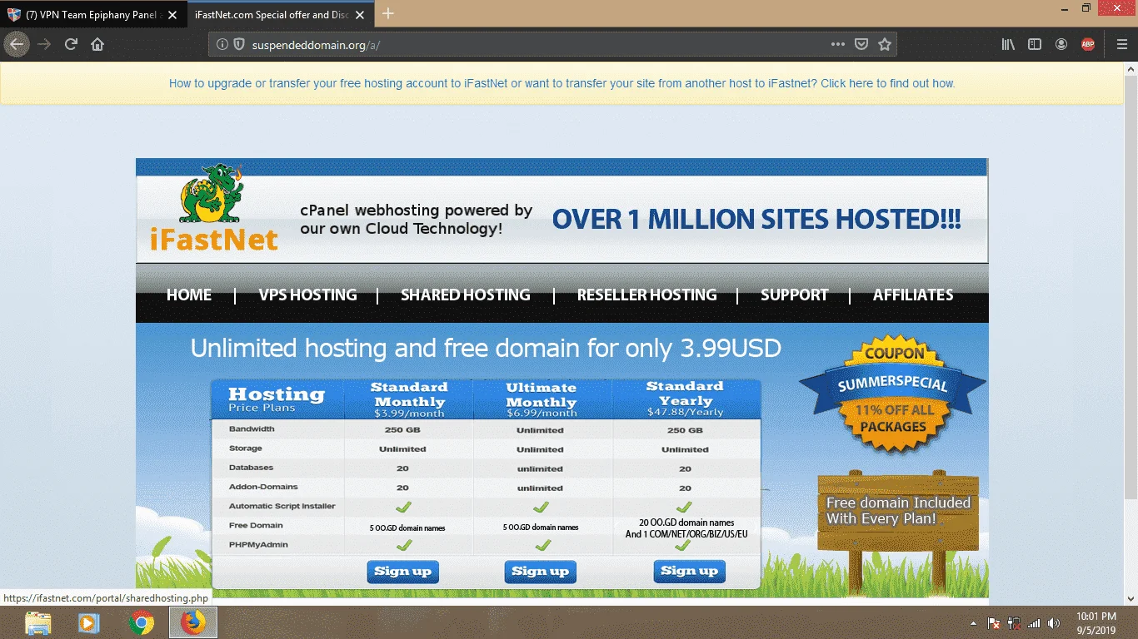Screen dimensions: 1138x639
Task: Open the tracking protection shield icon
Action: click(x=238, y=45)
